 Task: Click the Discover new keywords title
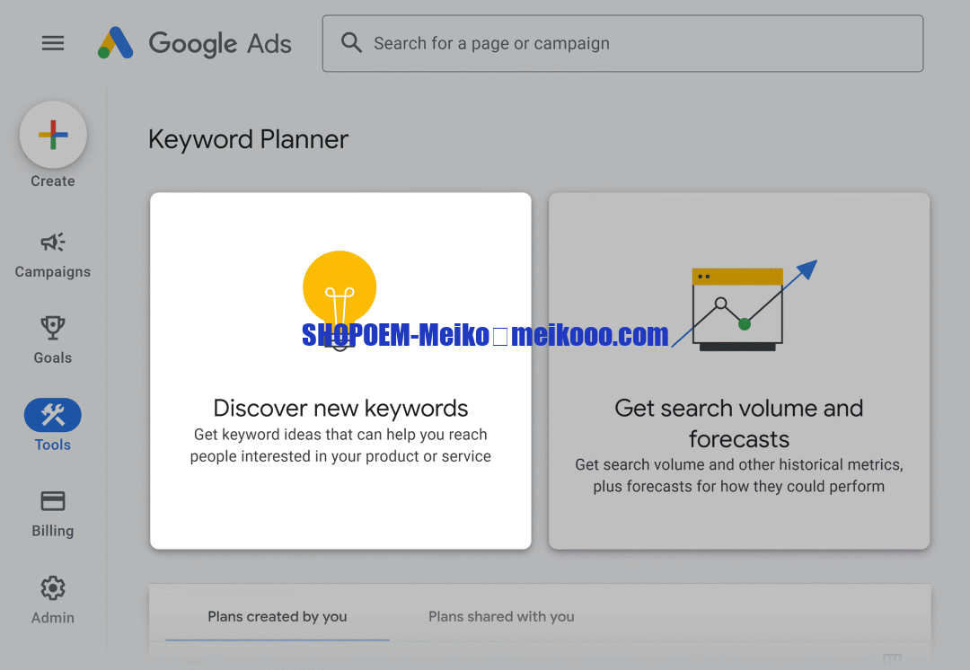pos(340,409)
